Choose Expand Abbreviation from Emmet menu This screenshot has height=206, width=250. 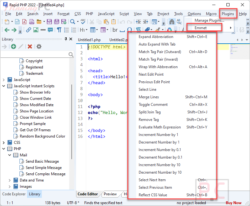(x=173, y=37)
